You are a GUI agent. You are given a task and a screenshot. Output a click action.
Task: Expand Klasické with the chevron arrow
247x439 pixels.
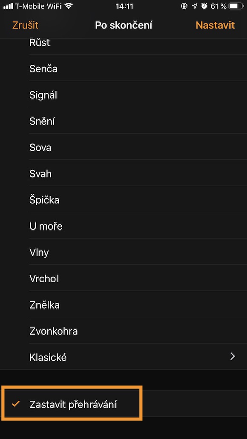point(233,356)
